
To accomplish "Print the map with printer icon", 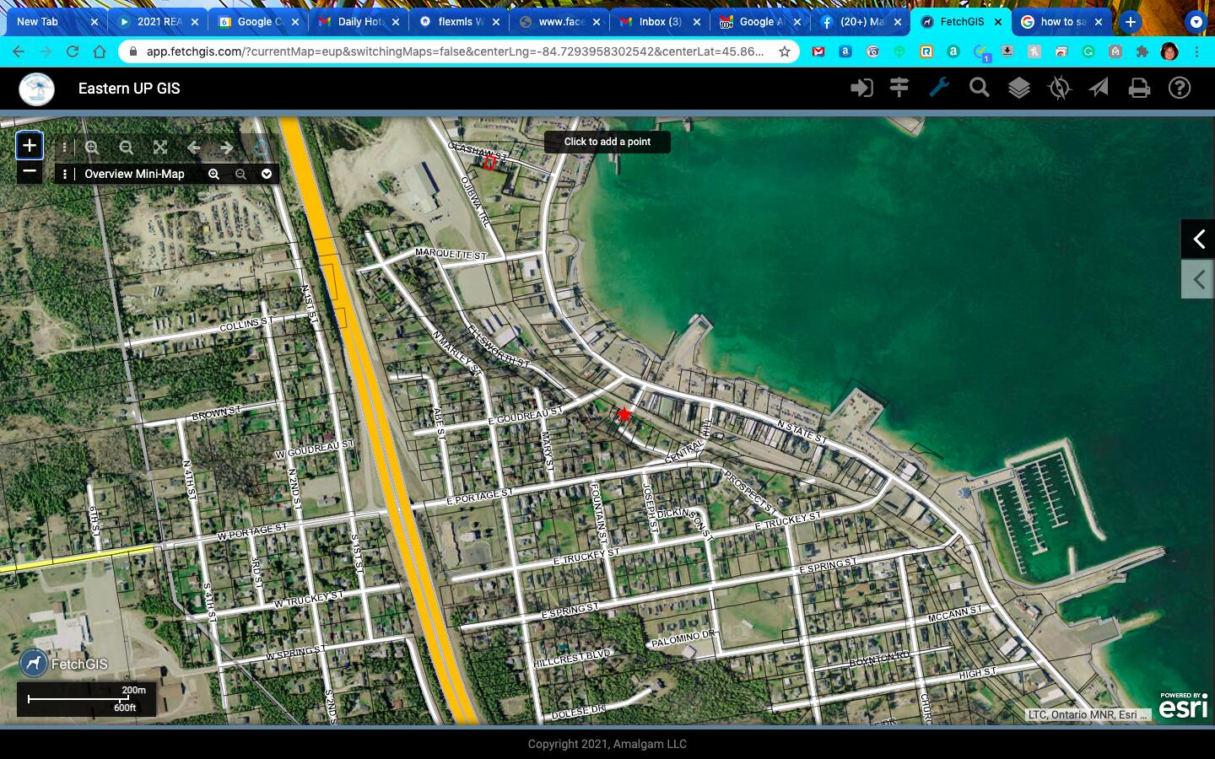I will [1139, 88].
